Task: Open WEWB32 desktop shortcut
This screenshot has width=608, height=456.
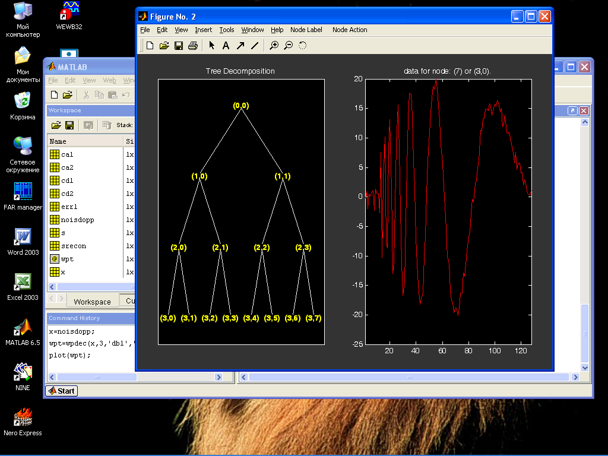Action: tap(69, 15)
